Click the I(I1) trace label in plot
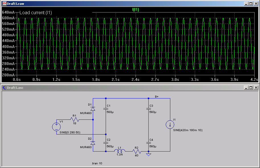This screenshot has width=260, height=168. 136,10
